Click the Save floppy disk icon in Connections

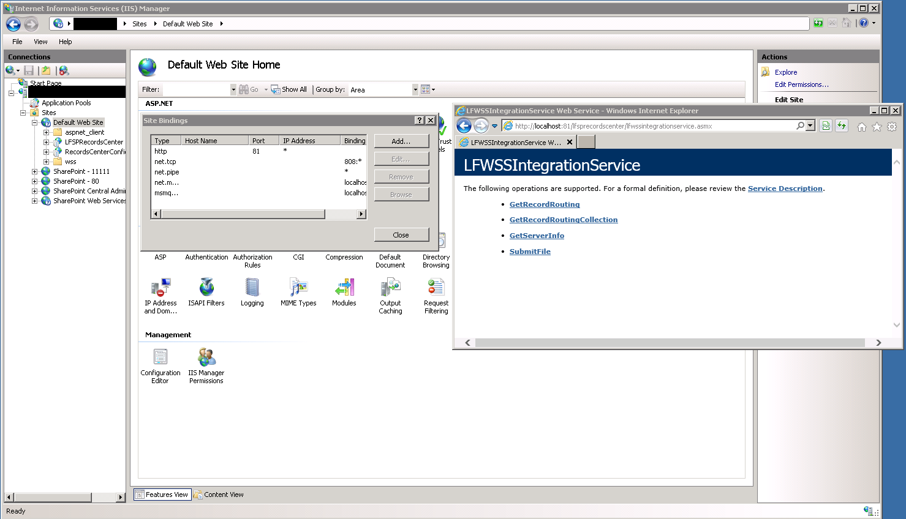coord(29,71)
